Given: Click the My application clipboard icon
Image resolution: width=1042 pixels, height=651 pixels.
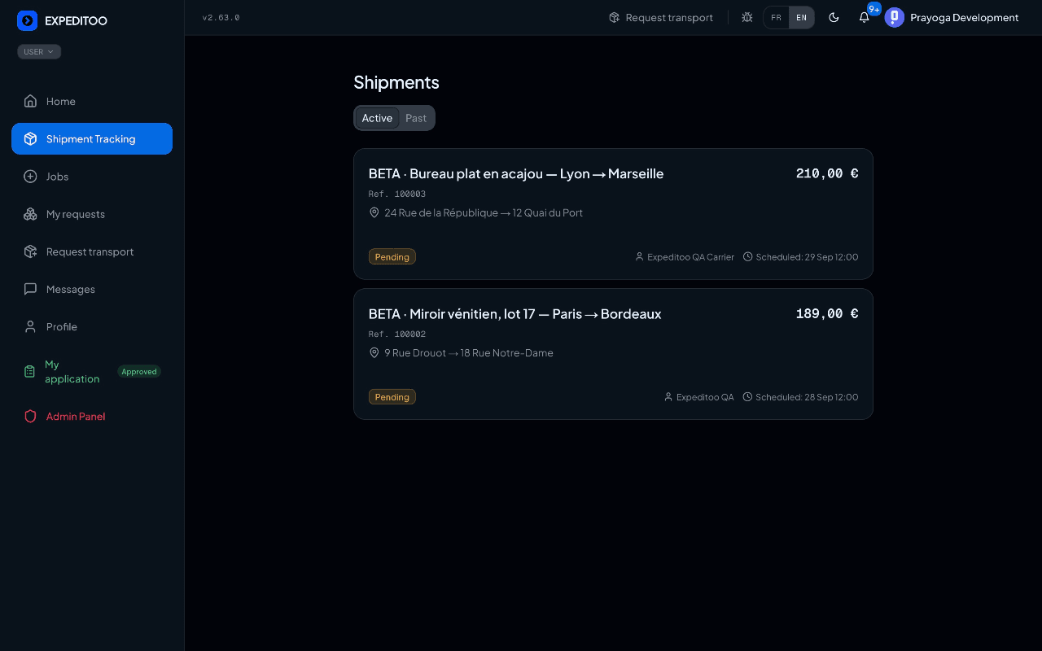Looking at the screenshot, I should [29, 372].
